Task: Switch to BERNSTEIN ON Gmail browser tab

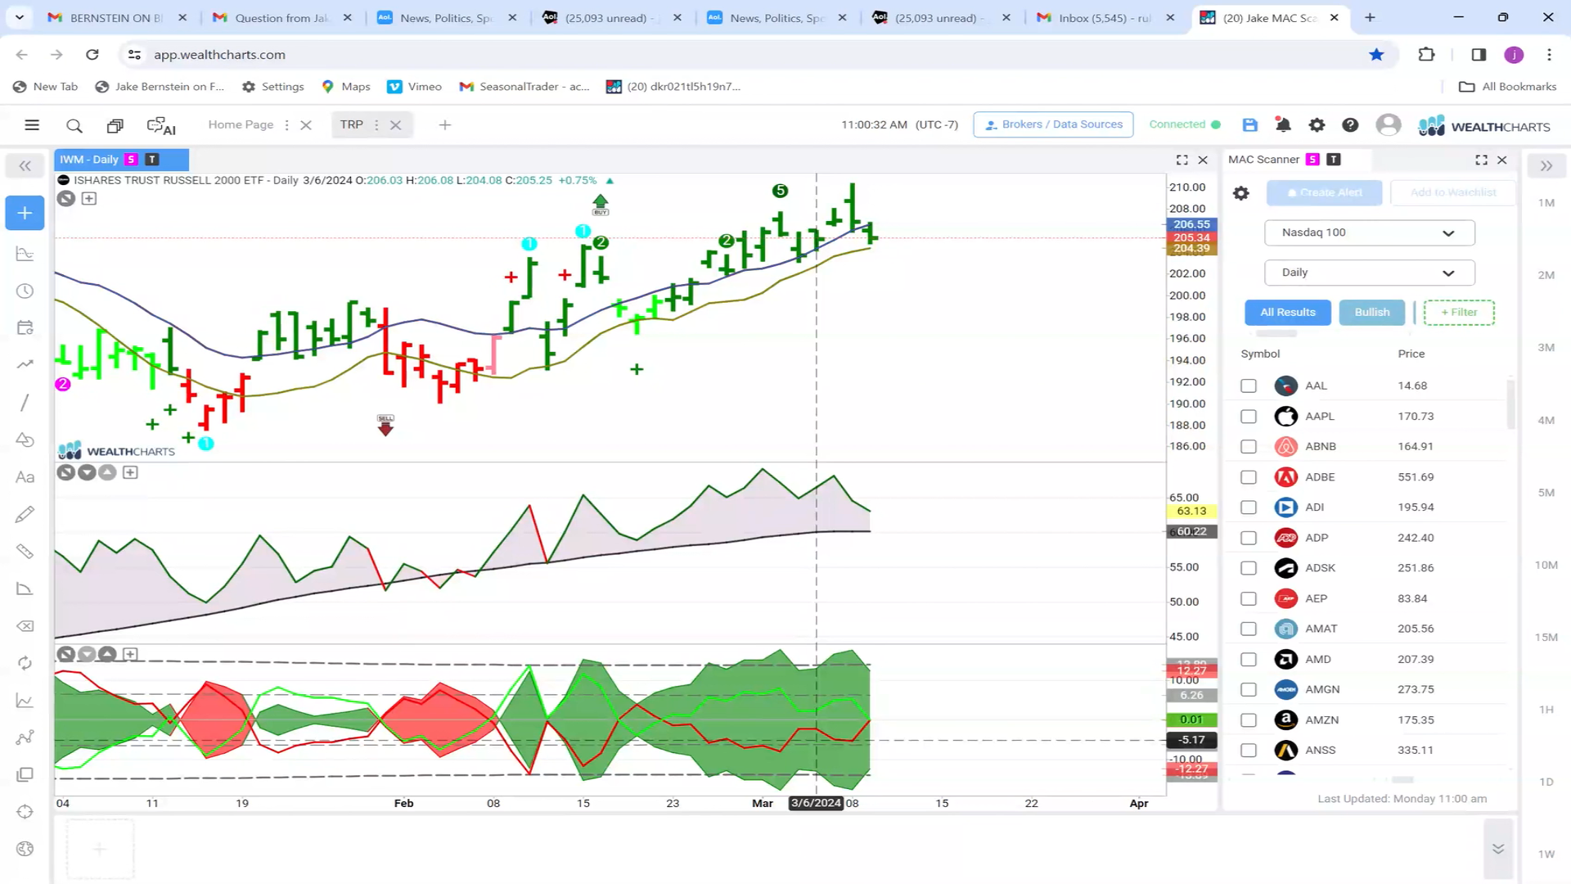Action: click(x=116, y=17)
